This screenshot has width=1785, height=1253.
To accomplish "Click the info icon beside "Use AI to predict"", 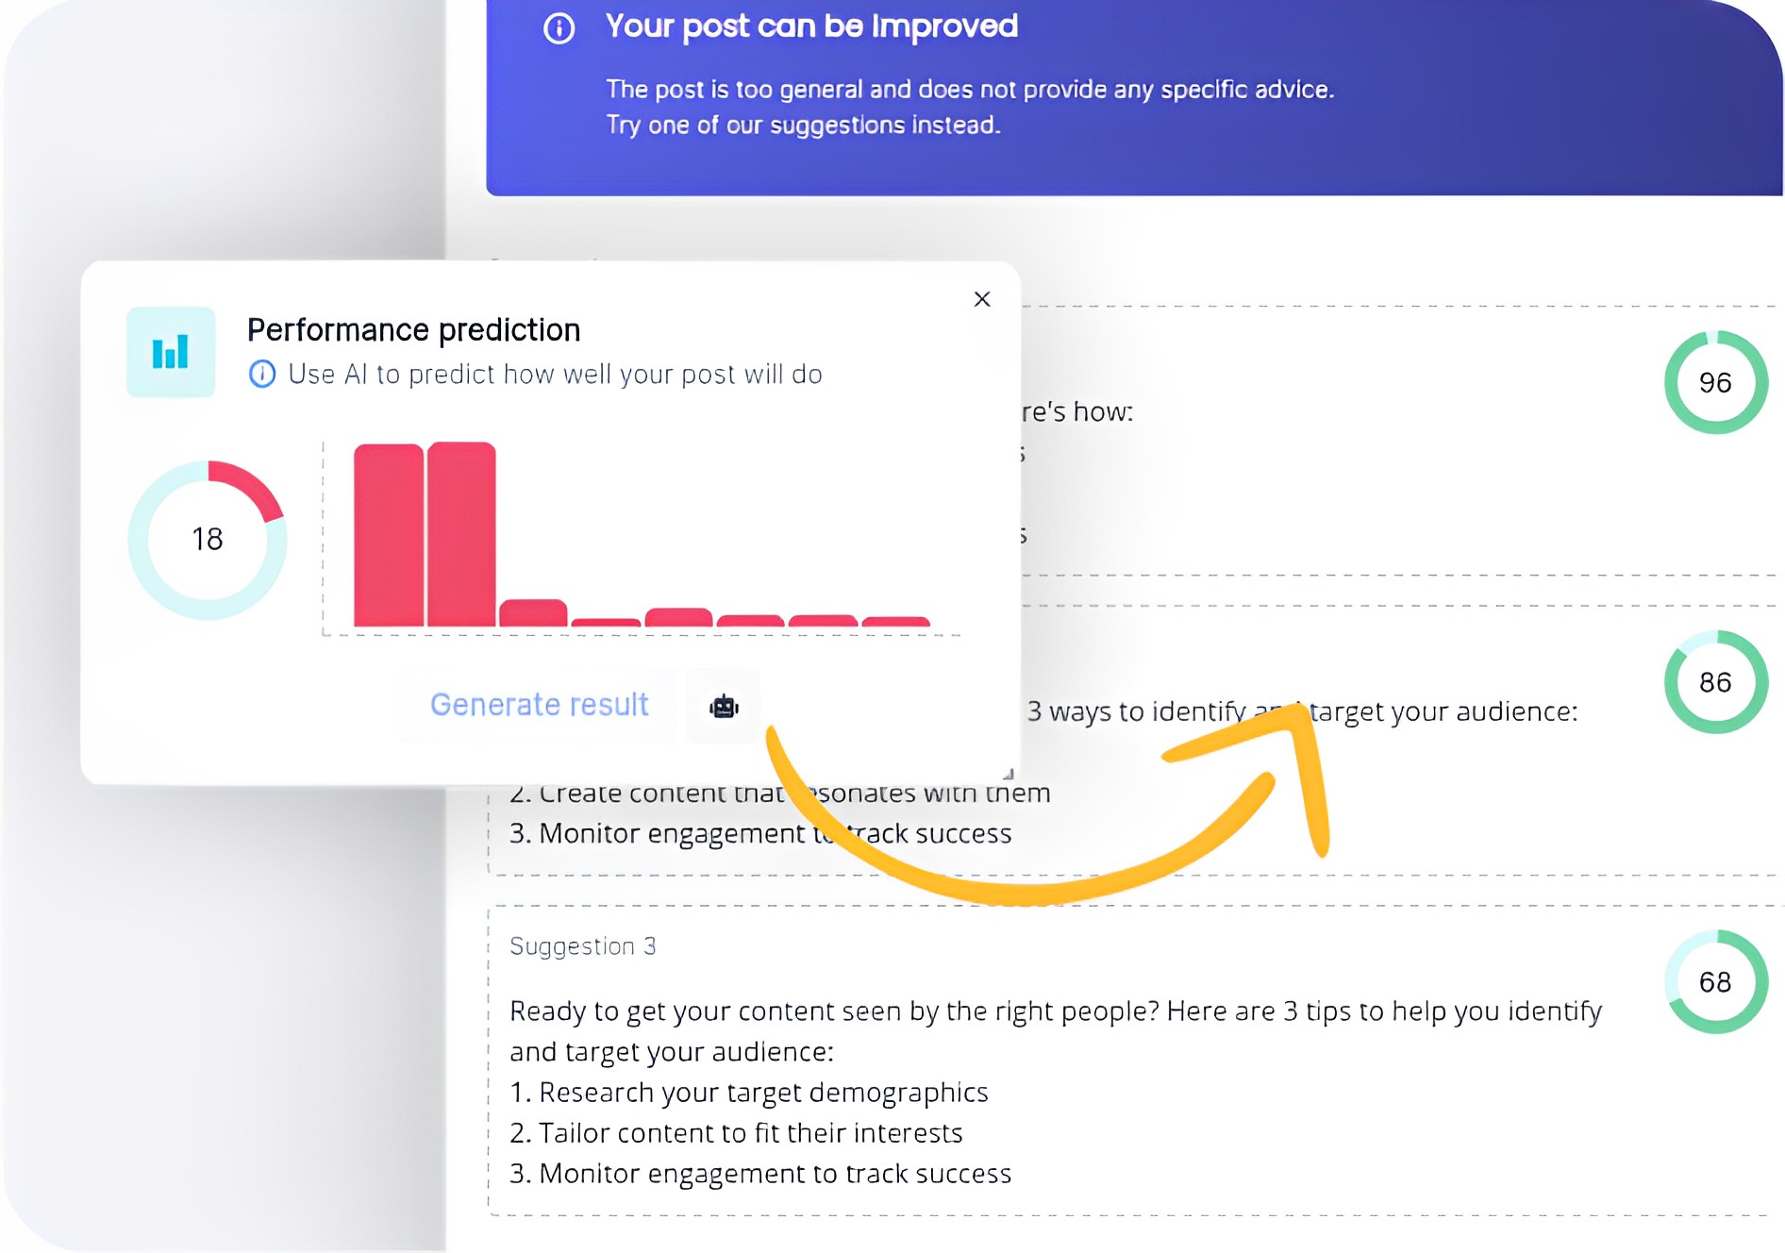I will coord(261,375).
